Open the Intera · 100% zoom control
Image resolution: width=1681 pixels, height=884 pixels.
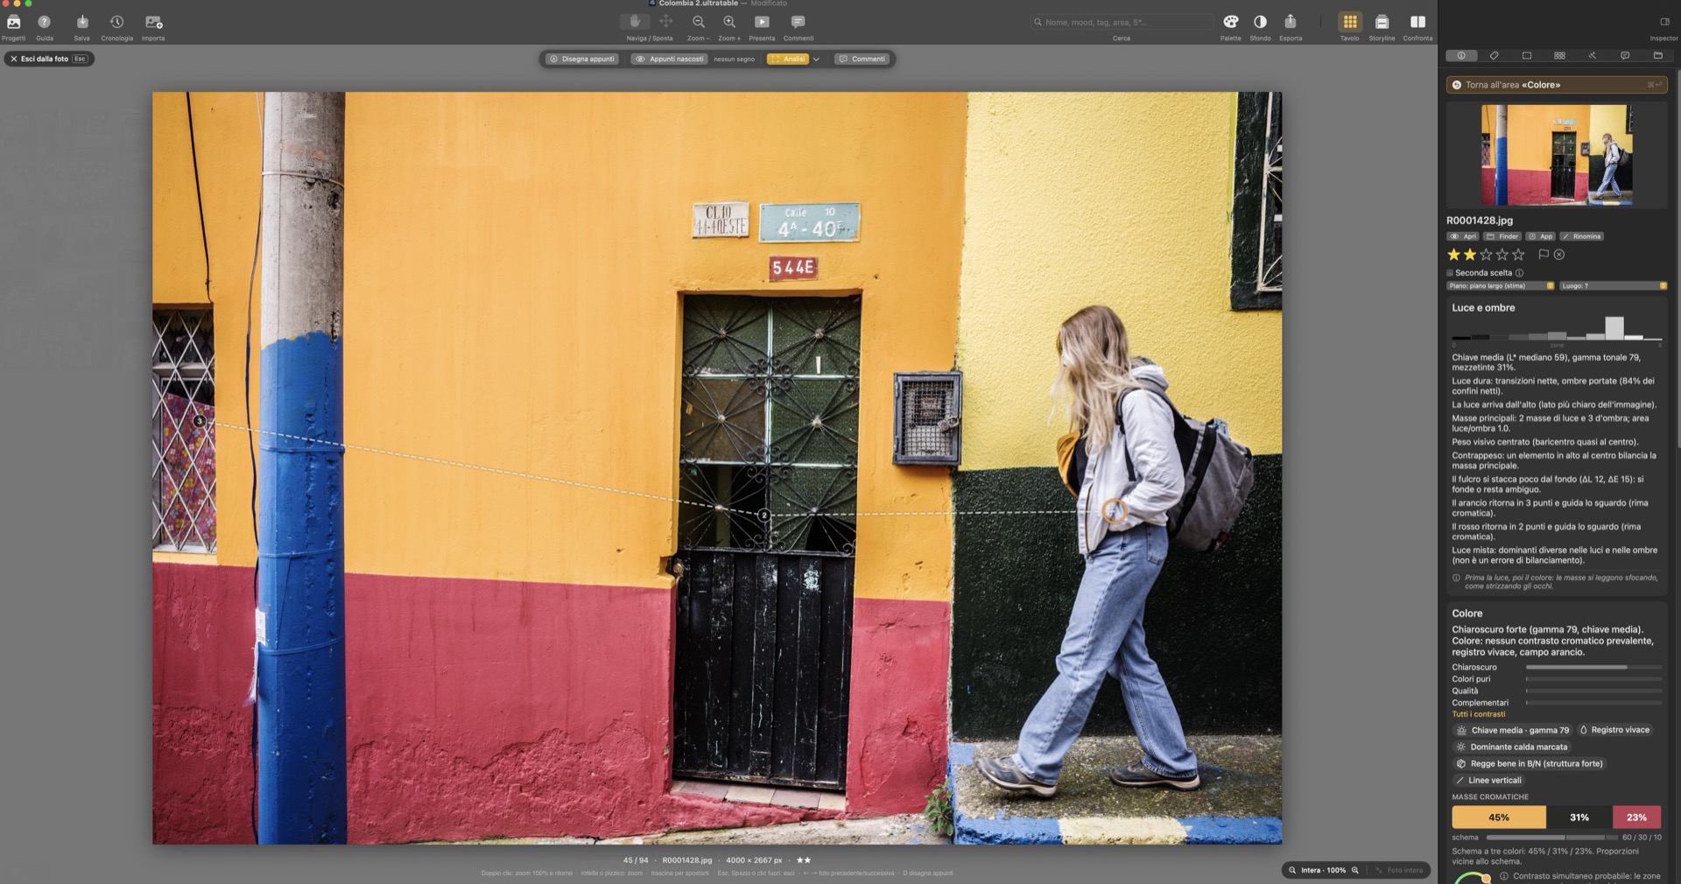coord(1323,870)
